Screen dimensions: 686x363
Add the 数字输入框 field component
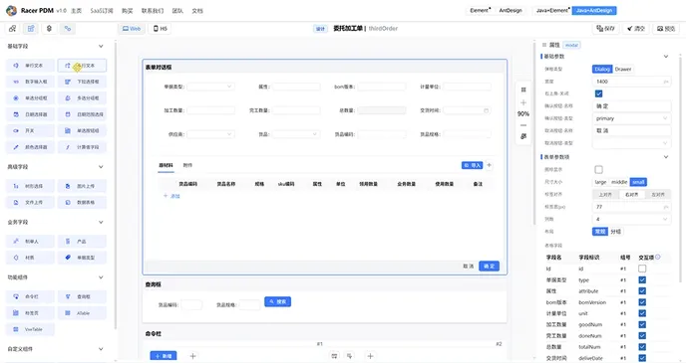coord(30,82)
